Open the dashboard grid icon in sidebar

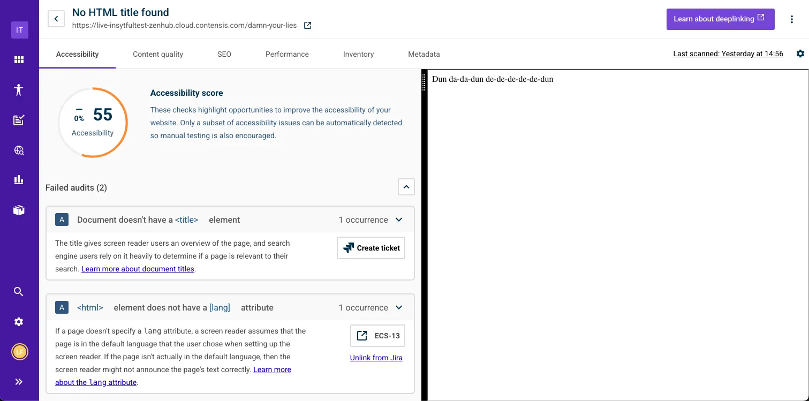19,60
